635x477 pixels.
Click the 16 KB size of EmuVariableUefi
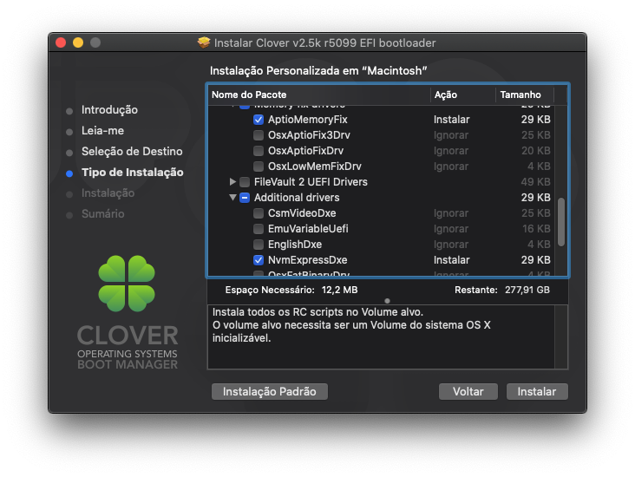point(536,229)
